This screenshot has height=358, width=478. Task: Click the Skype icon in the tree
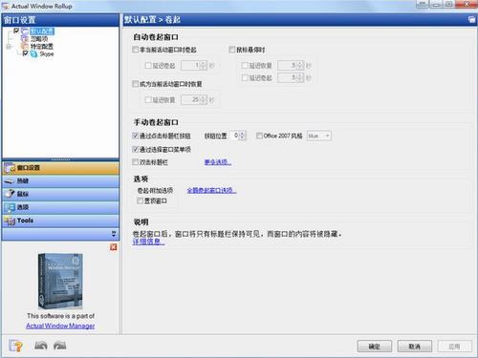[33, 54]
